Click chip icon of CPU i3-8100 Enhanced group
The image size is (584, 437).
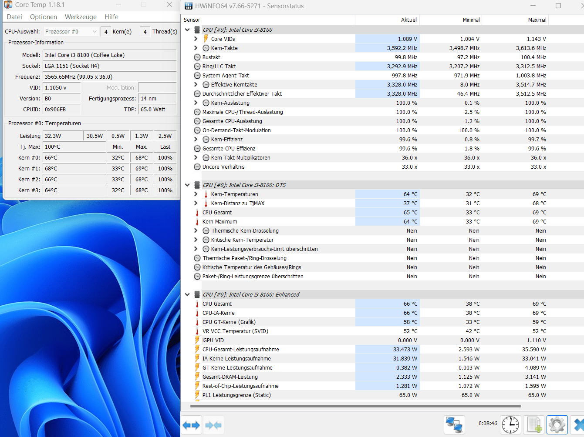point(197,294)
